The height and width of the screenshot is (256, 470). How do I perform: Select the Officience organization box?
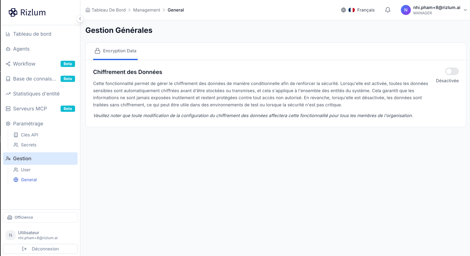[x=40, y=217]
